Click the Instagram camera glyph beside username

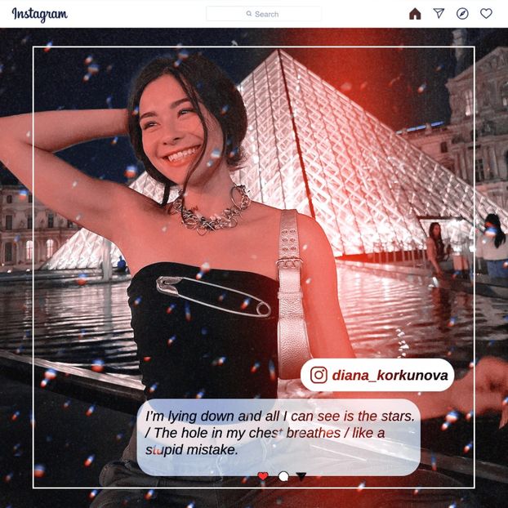coord(319,375)
